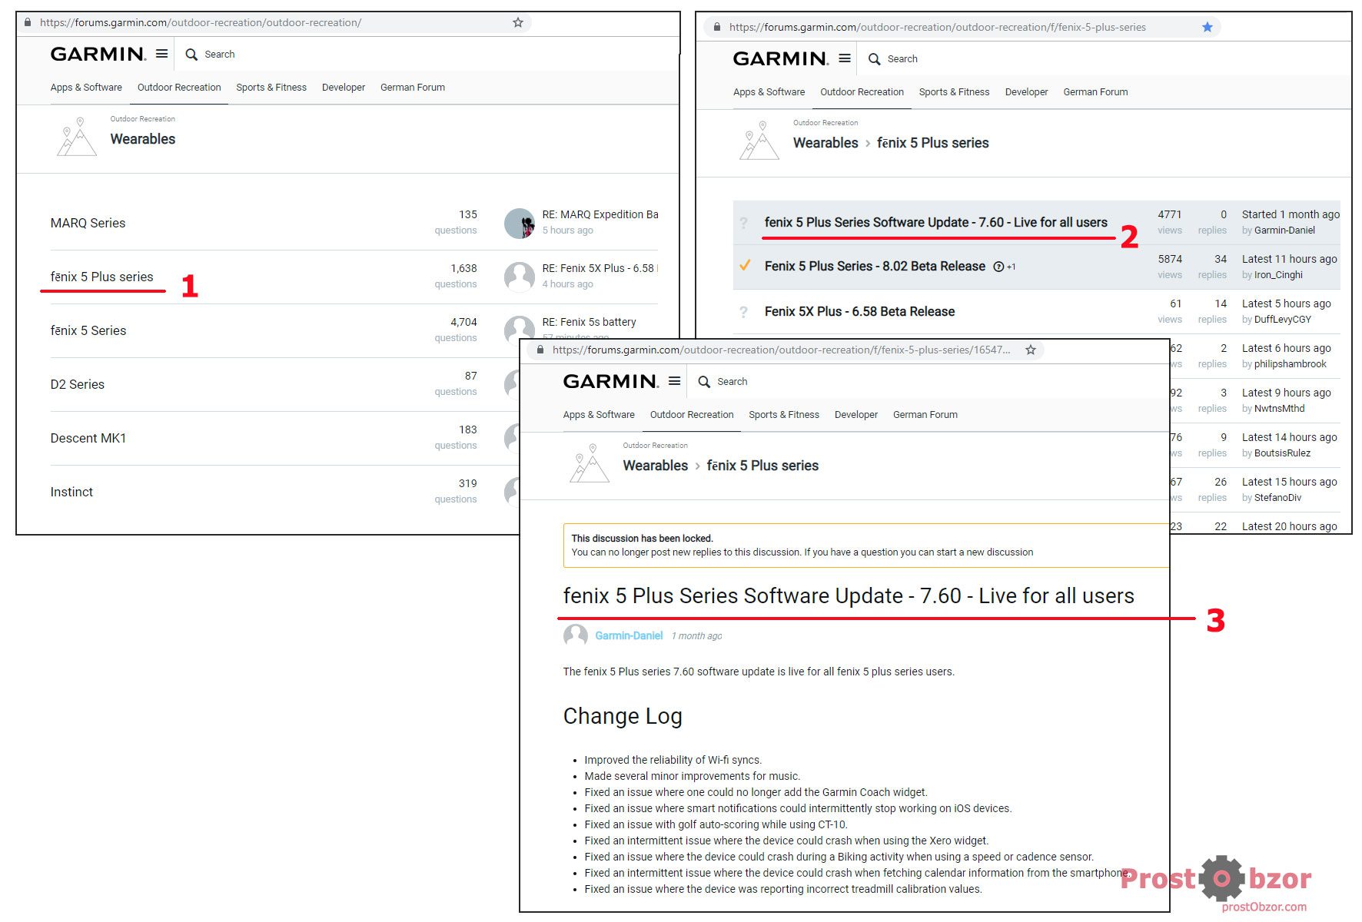Click Iron_Cinghi username in second window
Image resolution: width=1362 pixels, height=922 pixels.
(1278, 275)
